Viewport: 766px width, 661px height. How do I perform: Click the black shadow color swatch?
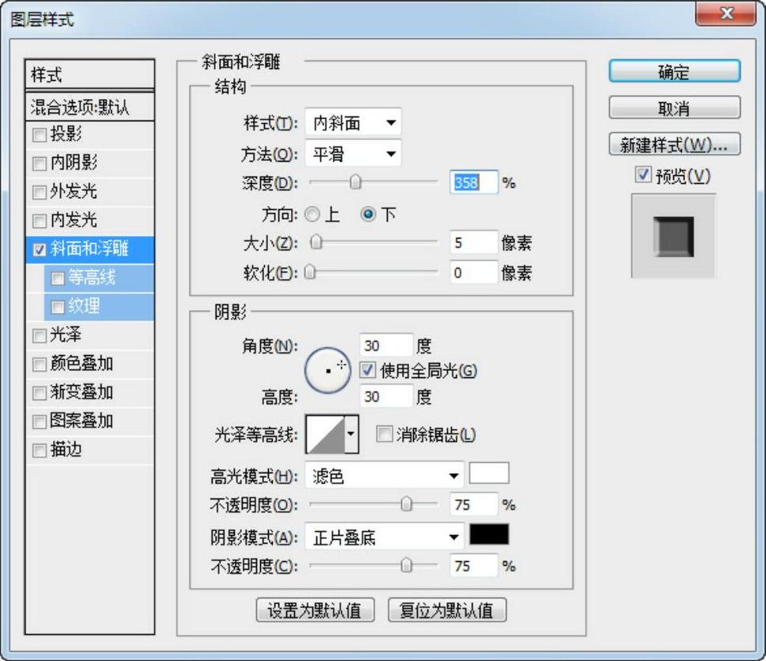(489, 535)
